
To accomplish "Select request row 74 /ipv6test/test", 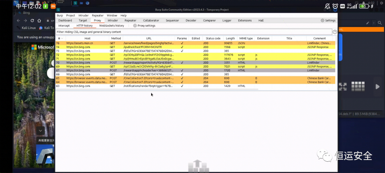I will click(x=195, y=47).
